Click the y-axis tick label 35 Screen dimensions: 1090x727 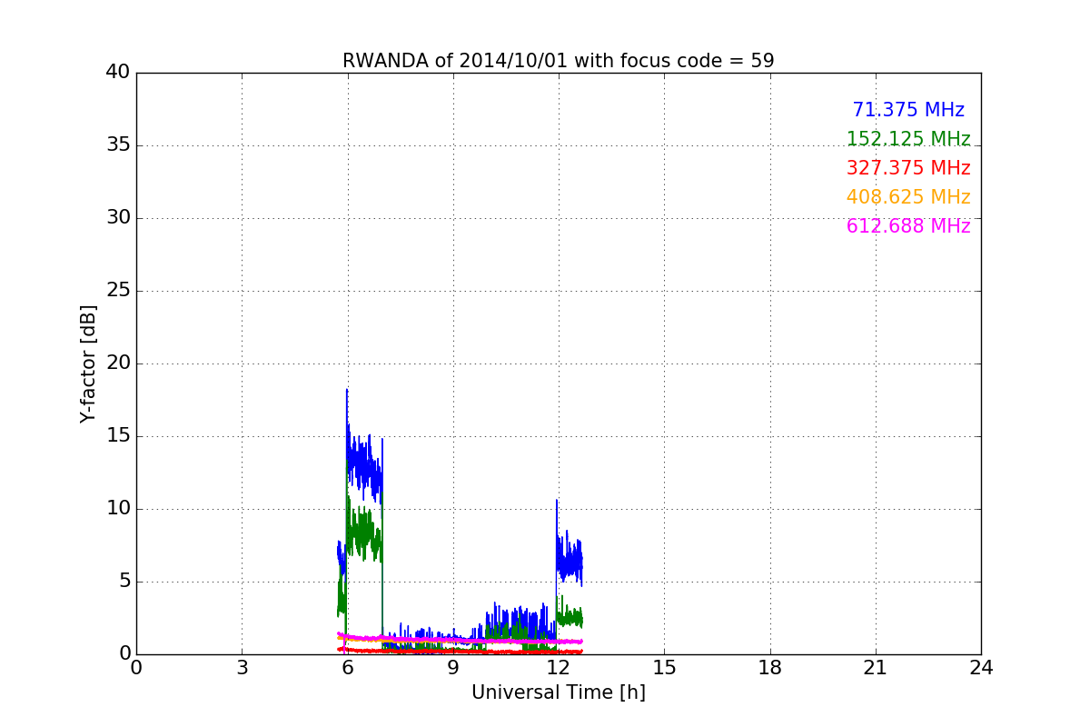(117, 145)
